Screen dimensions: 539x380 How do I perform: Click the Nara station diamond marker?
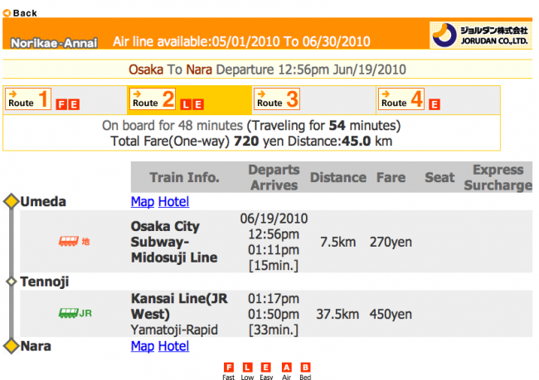[x=11, y=346]
